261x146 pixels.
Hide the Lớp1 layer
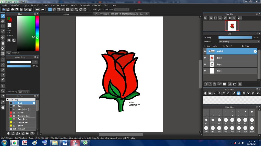pos(205,71)
